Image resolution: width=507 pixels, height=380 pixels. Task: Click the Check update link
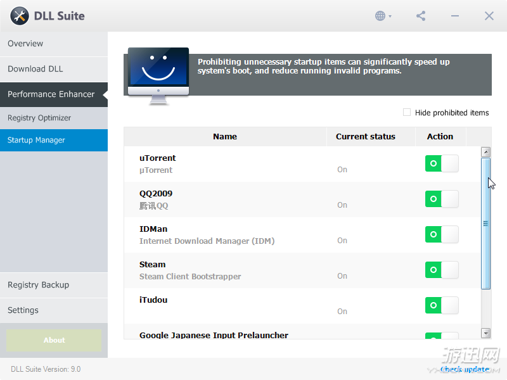pyautogui.click(x=465, y=369)
